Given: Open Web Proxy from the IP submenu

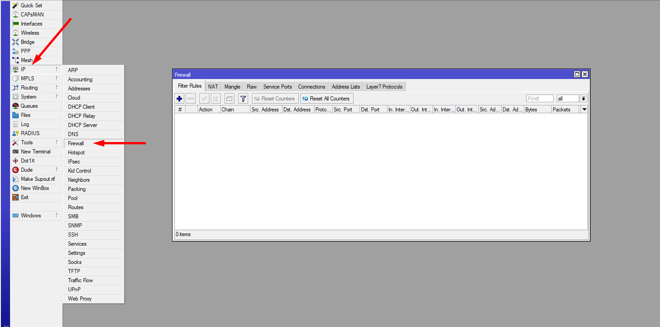Looking at the screenshot, I should [x=94, y=299].
